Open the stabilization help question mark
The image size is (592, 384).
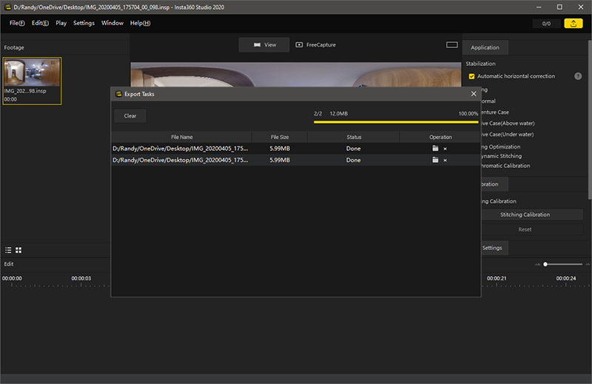click(x=578, y=76)
